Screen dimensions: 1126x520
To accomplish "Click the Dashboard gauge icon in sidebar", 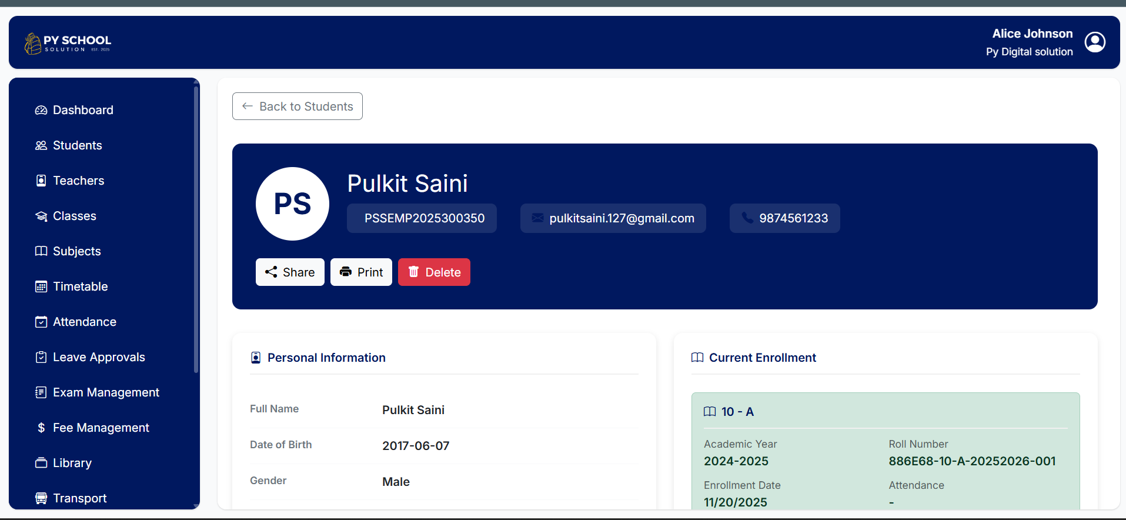I will [x=41, y=110].
